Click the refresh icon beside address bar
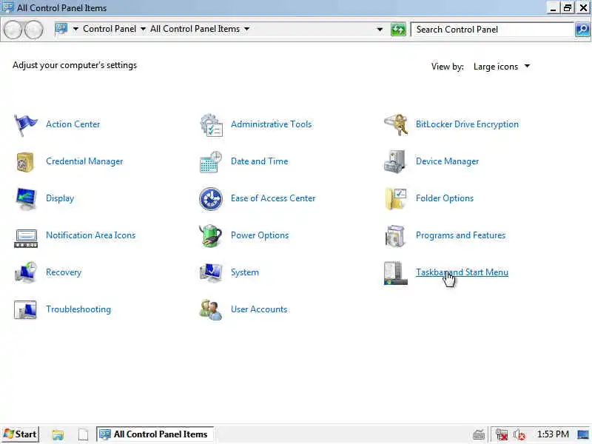 pos(398,29)
